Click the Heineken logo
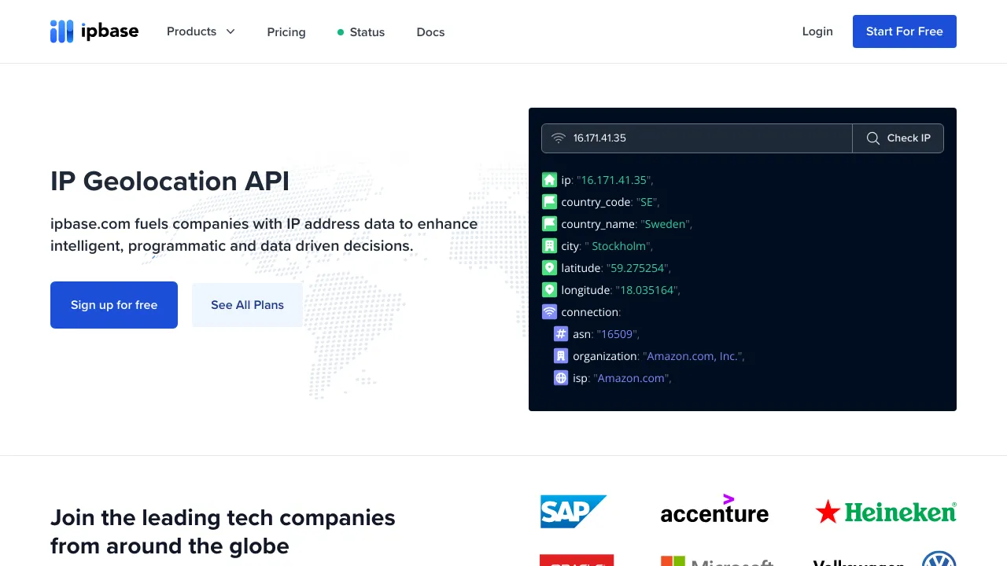Image resolution: width=1007 pixels, height=566 pixels. coord(886,512)
